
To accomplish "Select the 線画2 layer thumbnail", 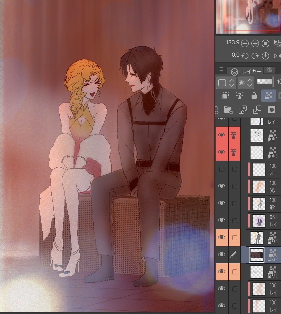I will pos(257,152).
